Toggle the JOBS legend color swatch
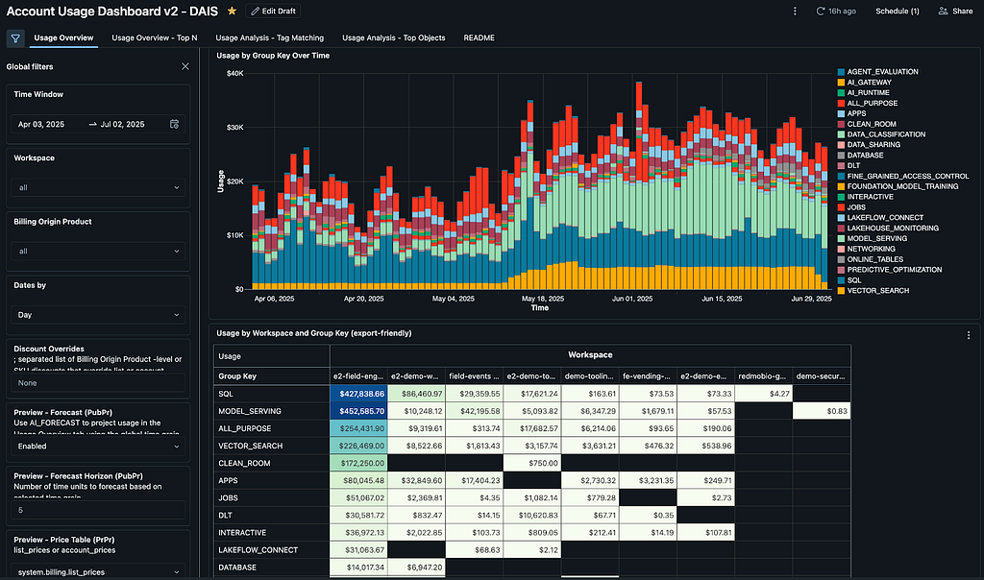Screen dimensions: 984x580 842,207
